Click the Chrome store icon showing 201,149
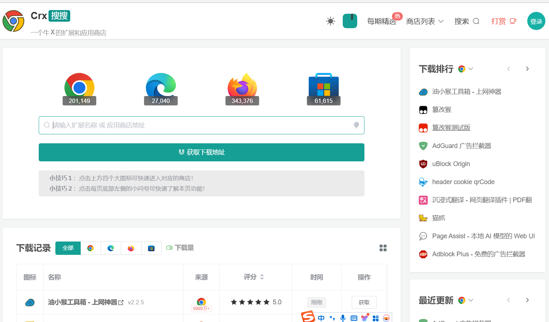 79,88
